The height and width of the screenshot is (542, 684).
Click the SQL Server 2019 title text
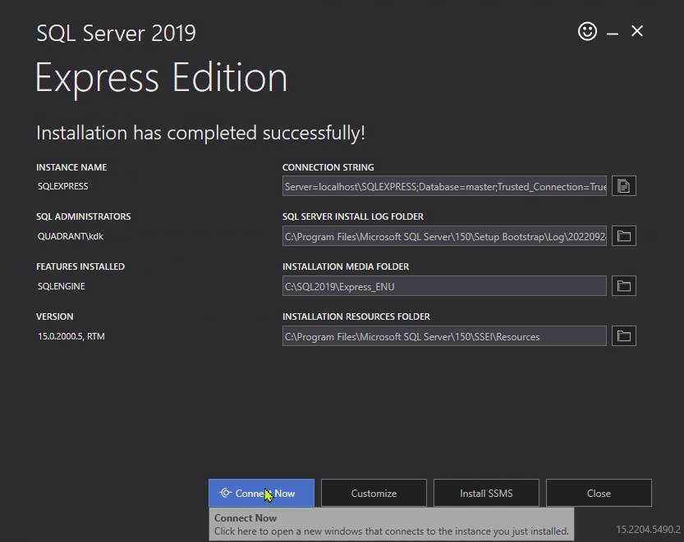116,33
